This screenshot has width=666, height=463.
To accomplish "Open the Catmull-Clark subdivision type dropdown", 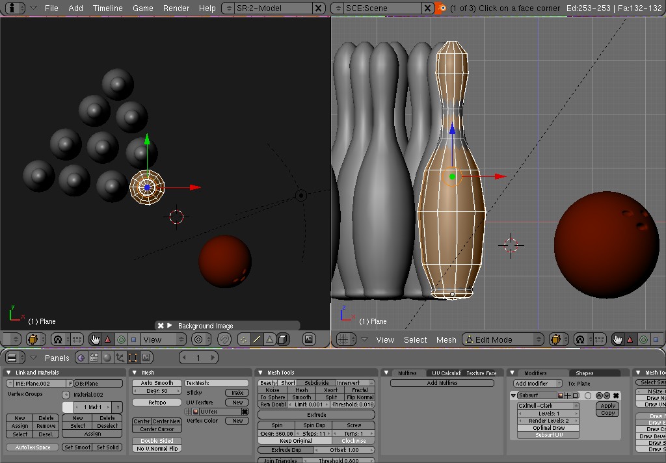I will pos(548,406).
